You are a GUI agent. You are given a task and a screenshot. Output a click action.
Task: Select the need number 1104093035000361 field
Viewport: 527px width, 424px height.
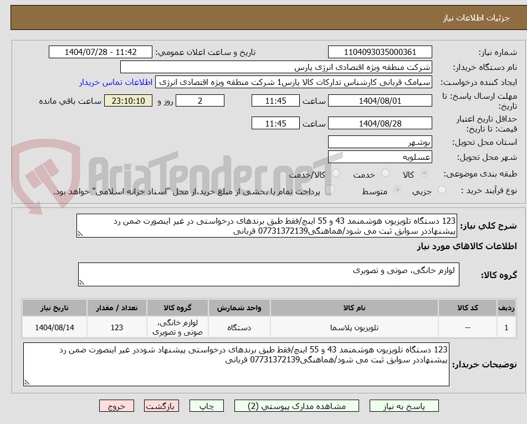[x=380, y=52]
